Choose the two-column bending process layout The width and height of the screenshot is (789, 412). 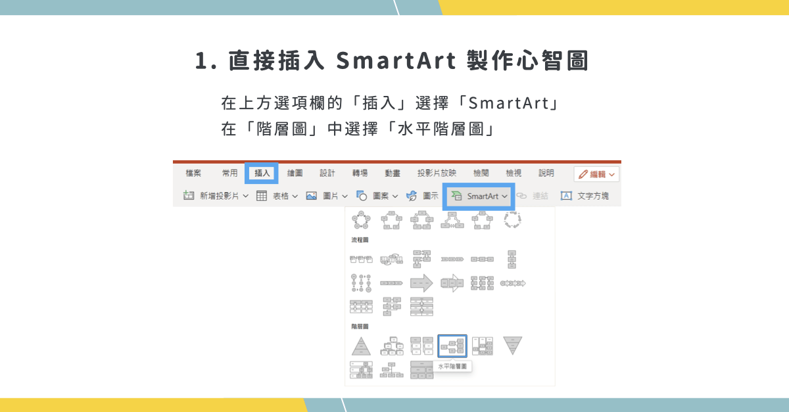coord(421,260)
